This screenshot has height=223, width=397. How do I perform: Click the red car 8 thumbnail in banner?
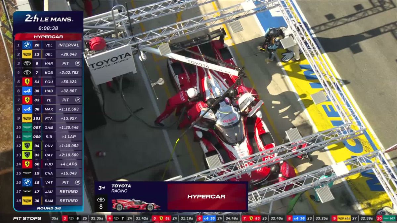coord(136,205)
